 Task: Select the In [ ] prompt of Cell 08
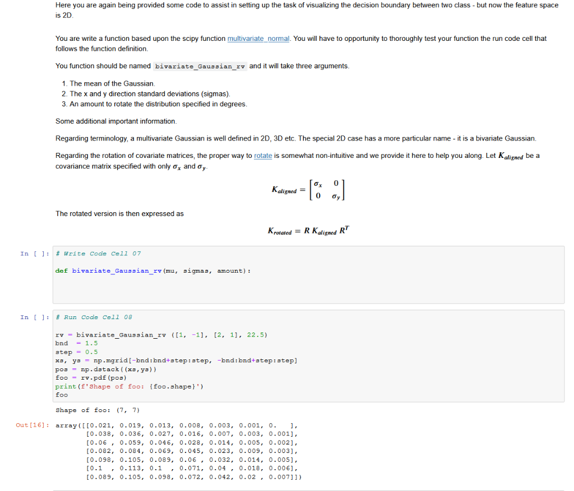point(34,317)
